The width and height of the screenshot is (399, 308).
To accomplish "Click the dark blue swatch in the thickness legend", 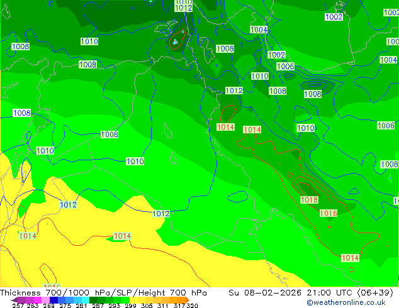I will [x=53, y=300].
